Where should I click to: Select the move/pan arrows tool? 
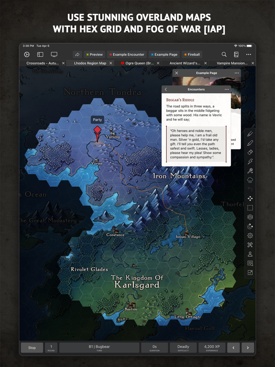tap(250, 199)
